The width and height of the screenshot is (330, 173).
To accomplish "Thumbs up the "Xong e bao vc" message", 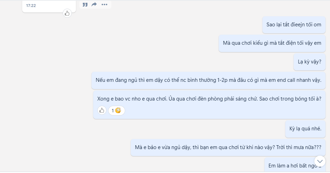I will pyautogui.click(x=102, y=111).
